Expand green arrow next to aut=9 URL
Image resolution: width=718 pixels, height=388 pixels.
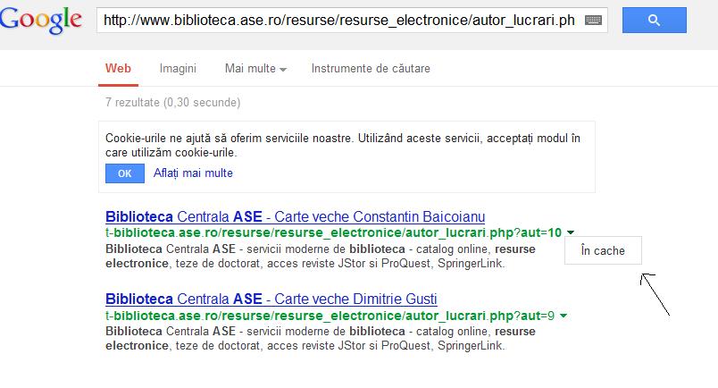click(564, 316)
